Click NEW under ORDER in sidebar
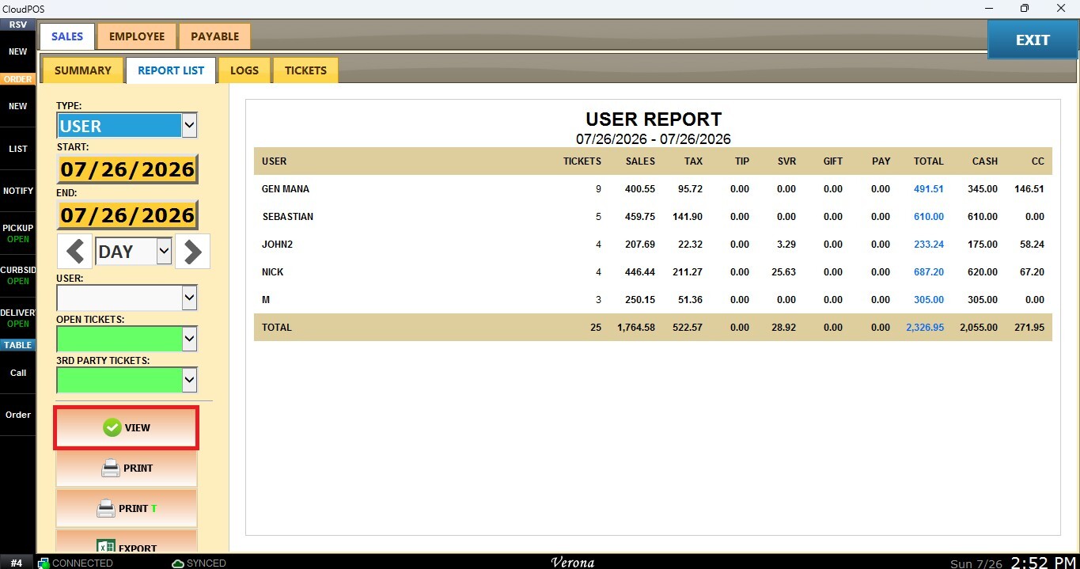Screen dimensions: 1080x569 (x=17, y=106)
